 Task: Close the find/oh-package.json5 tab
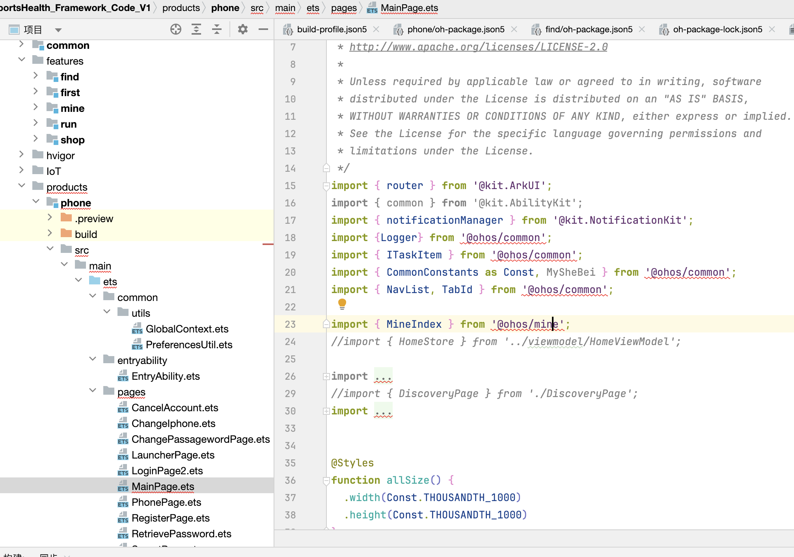click(642, 29)
